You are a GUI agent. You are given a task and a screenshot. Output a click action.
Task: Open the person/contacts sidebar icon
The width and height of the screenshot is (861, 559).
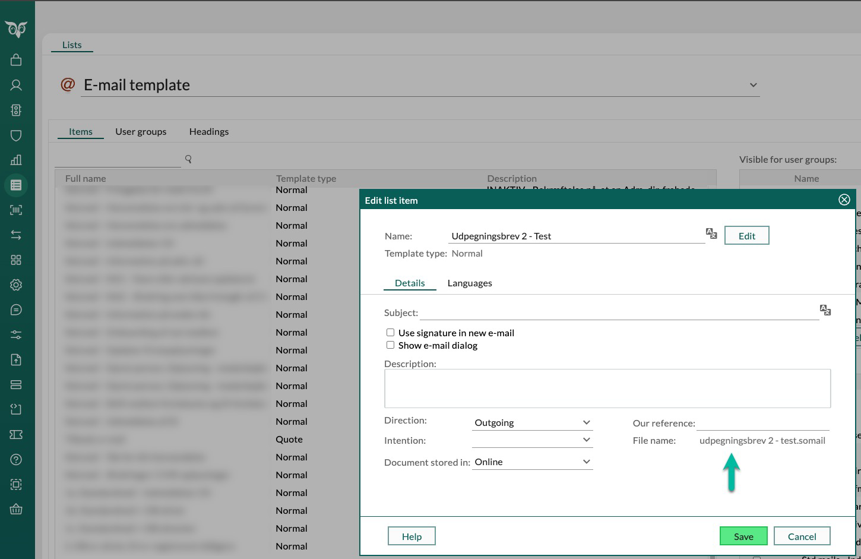[16, 85]
